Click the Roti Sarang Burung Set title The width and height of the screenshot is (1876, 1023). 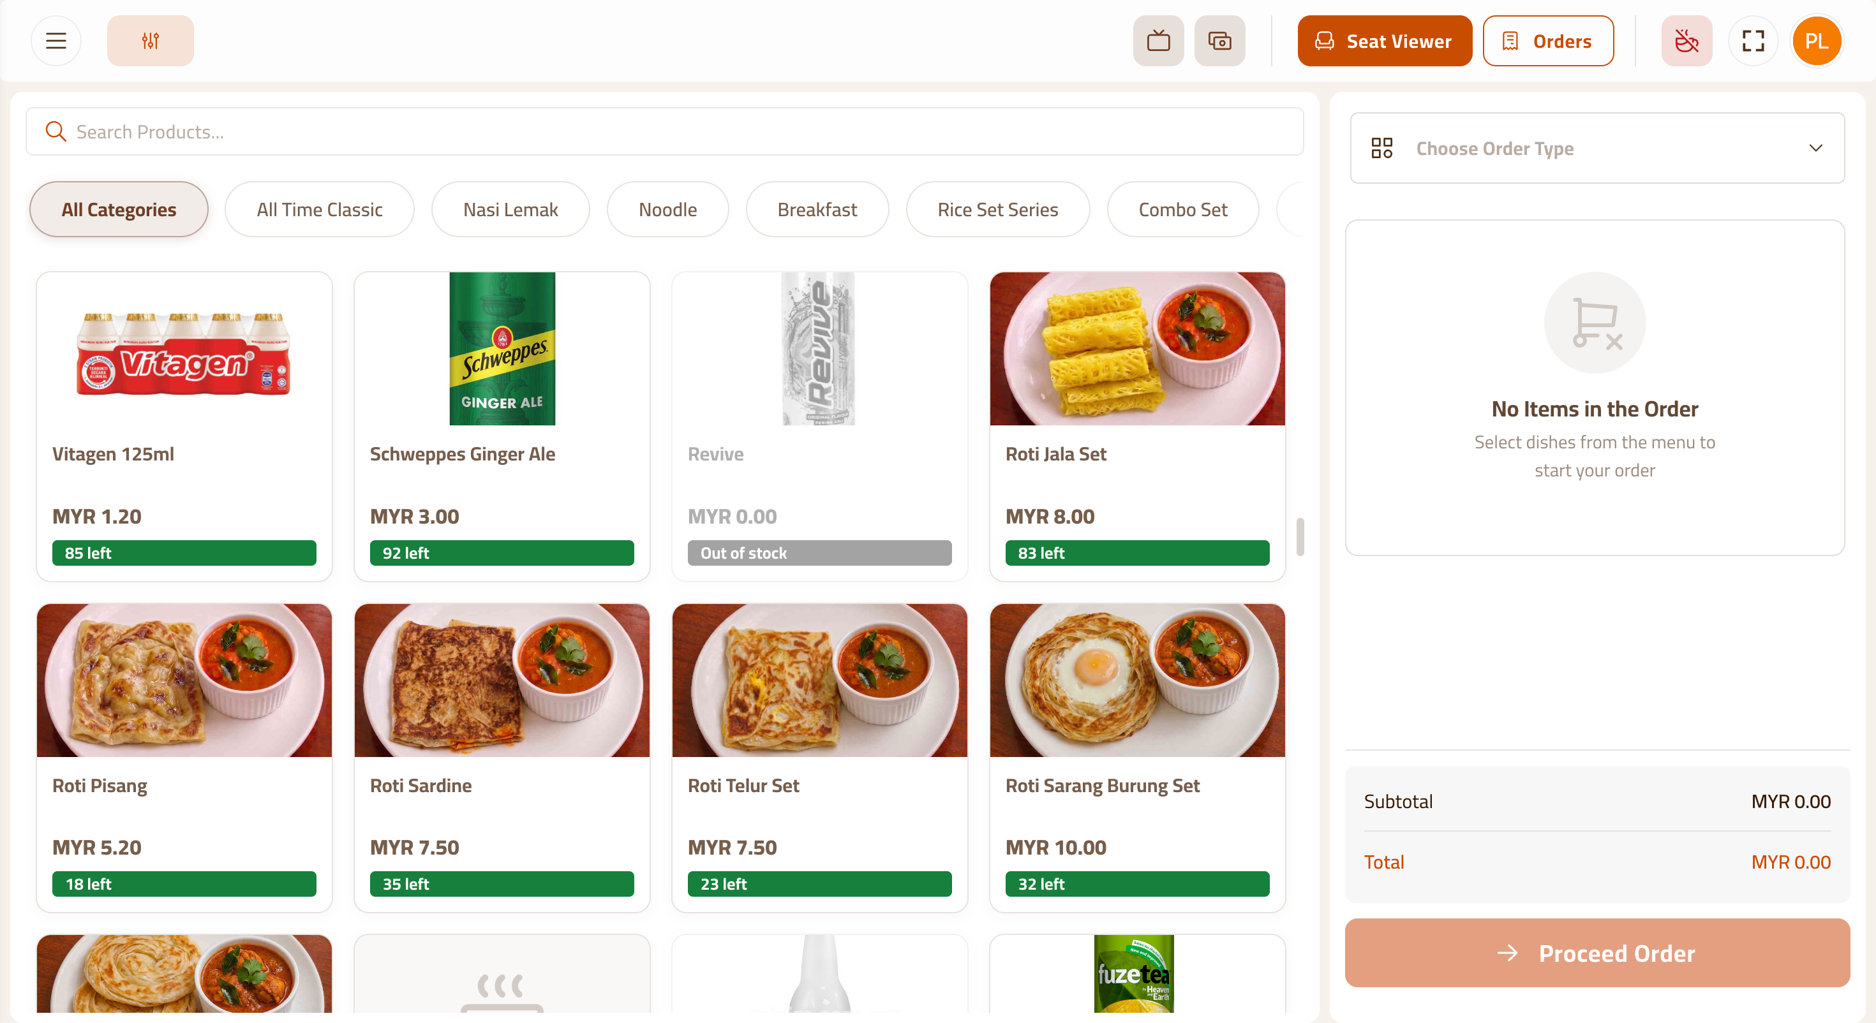point(1103,786)
